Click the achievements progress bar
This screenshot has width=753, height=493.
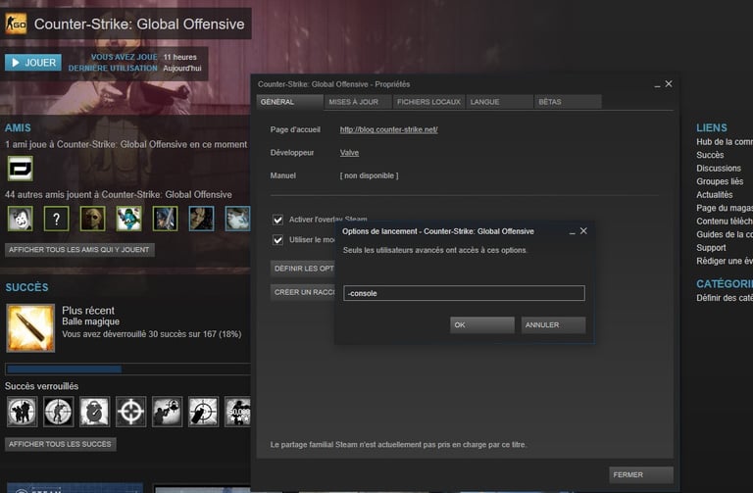tap(127, 370)
